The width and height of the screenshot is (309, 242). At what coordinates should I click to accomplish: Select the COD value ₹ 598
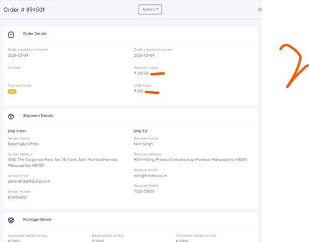coord(138,91)
